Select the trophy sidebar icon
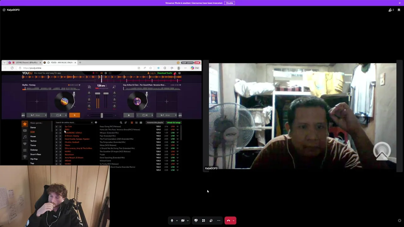This screenshot has height=227, width=404. (25, 157)
